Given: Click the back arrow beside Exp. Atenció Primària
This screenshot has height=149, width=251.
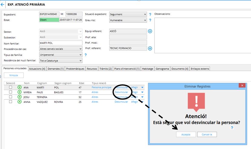Looking at the screenshot, I should [2, 5].
